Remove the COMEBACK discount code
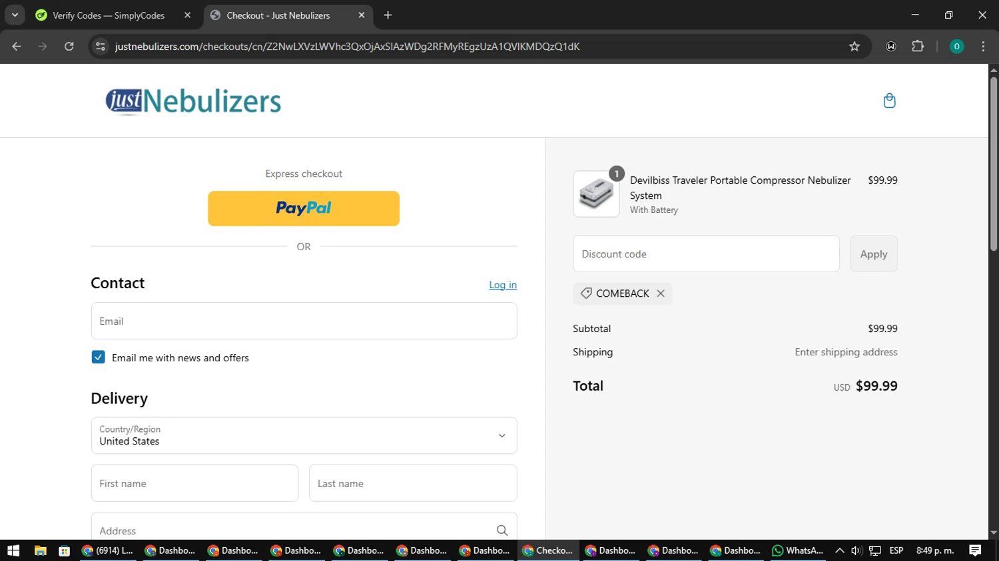This screenshot has width=999, height=561. point(661,293)
